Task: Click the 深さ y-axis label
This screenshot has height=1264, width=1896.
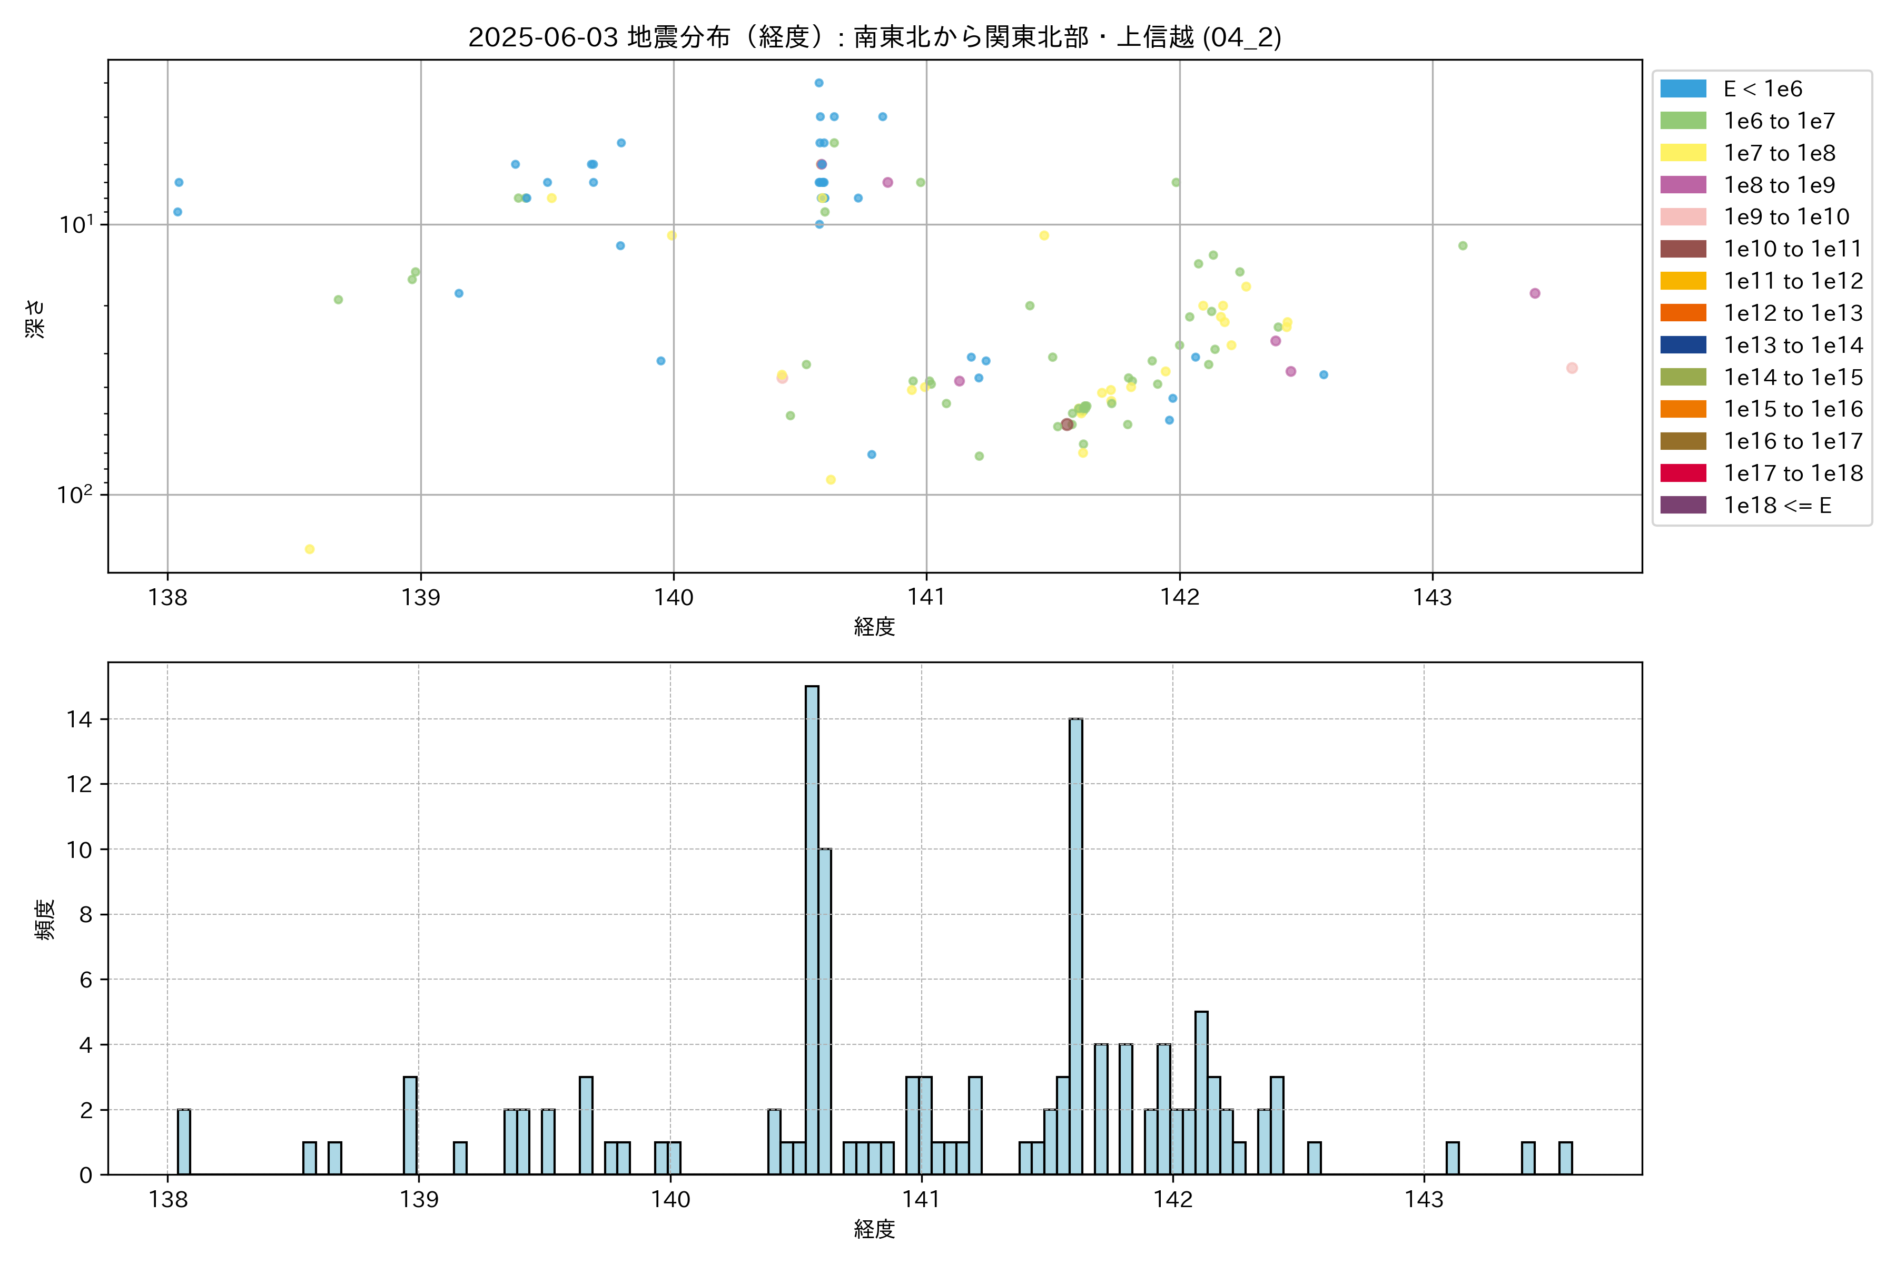Action: 35,319
